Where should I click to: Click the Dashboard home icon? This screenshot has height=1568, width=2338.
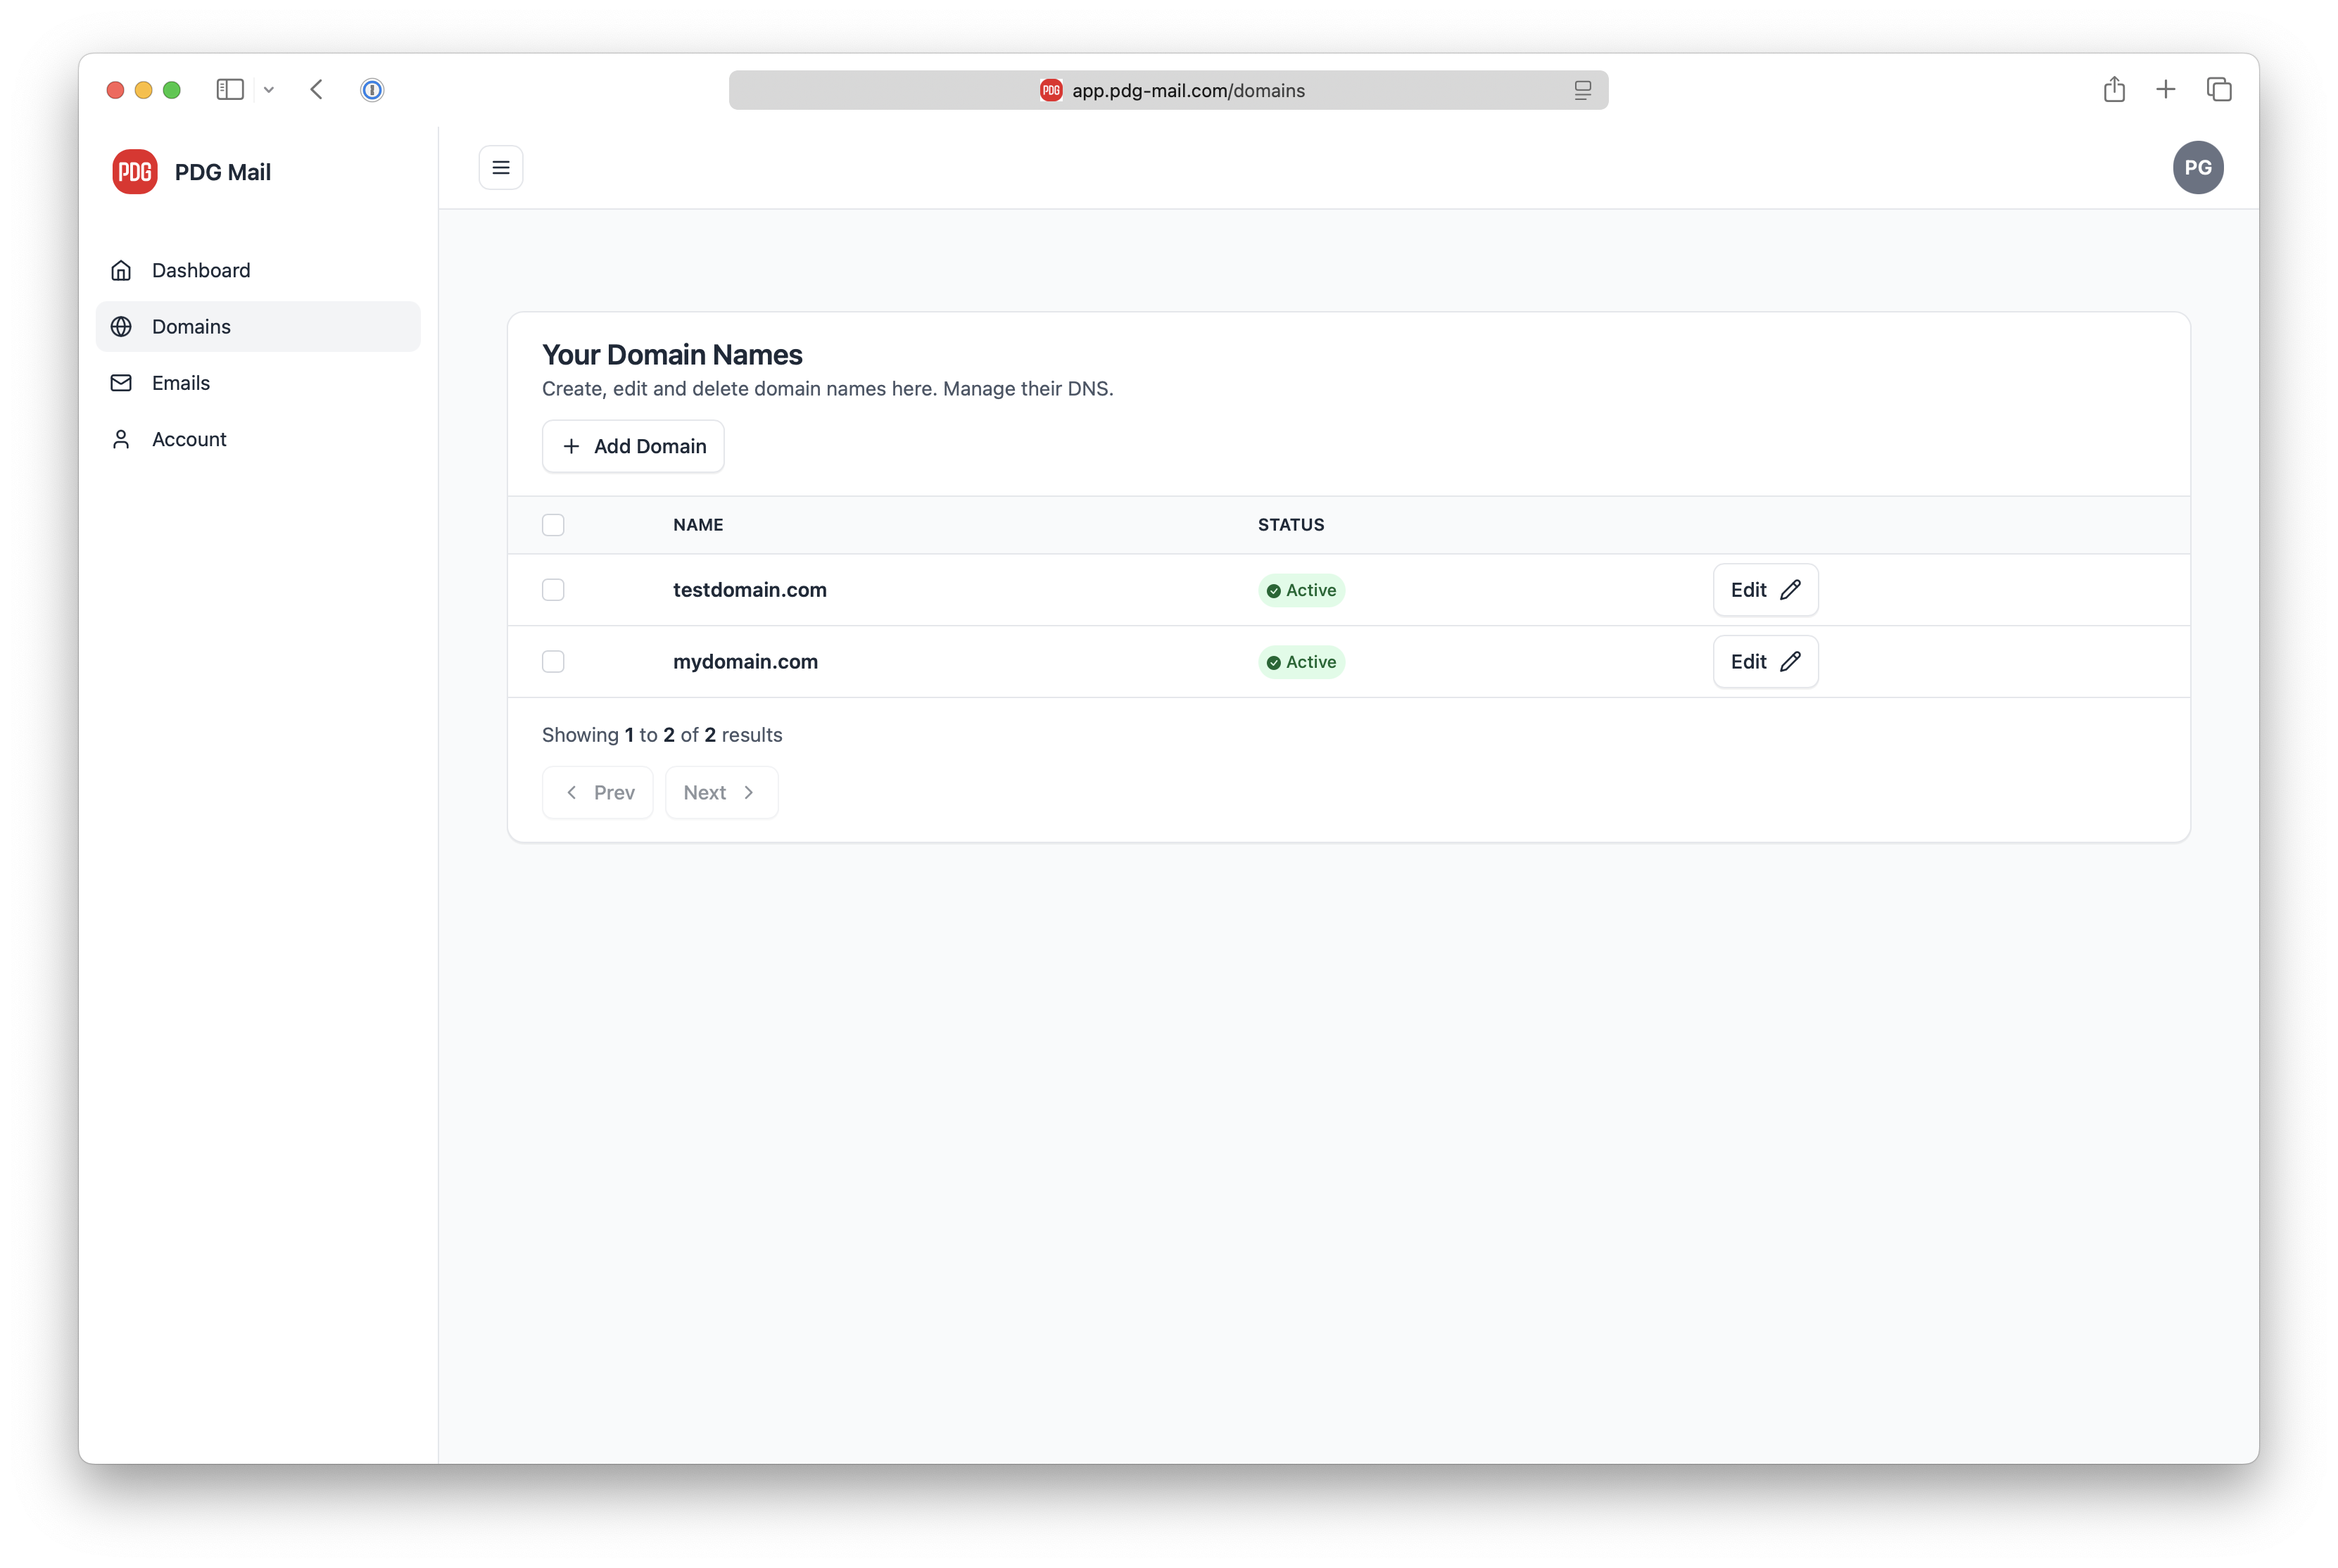point(121,270)
